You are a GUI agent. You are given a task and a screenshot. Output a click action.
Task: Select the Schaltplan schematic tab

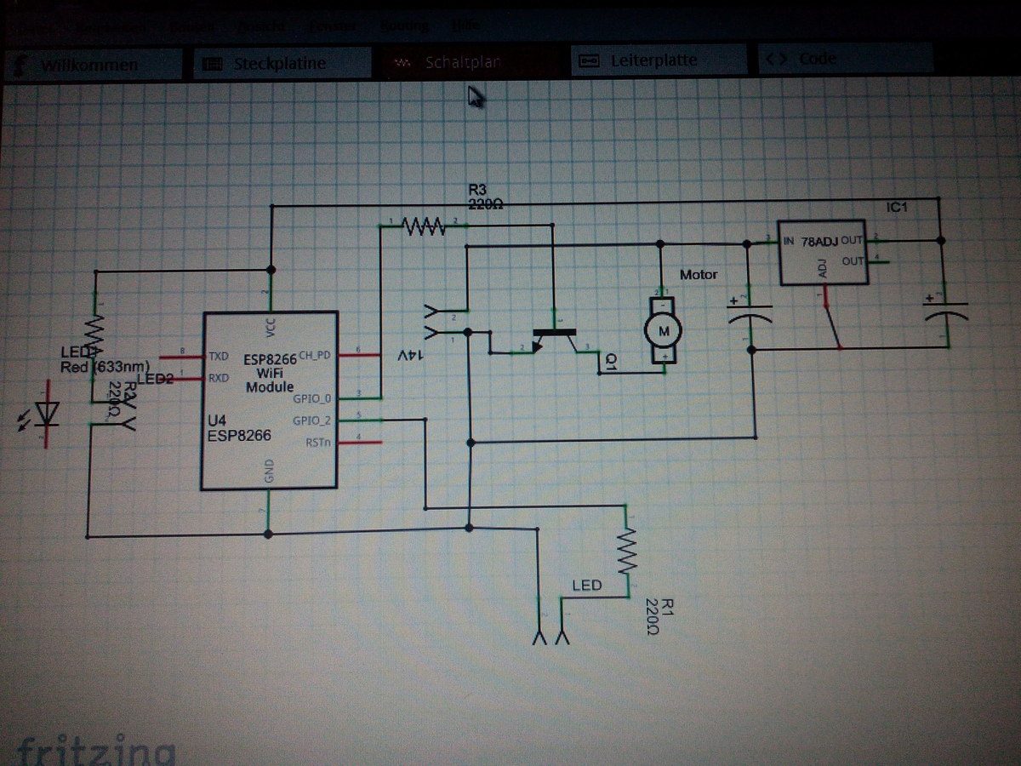click(x=471, y=61)
